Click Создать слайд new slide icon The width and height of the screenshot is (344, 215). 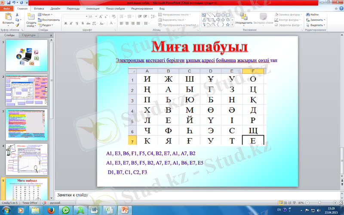[31, 17]
